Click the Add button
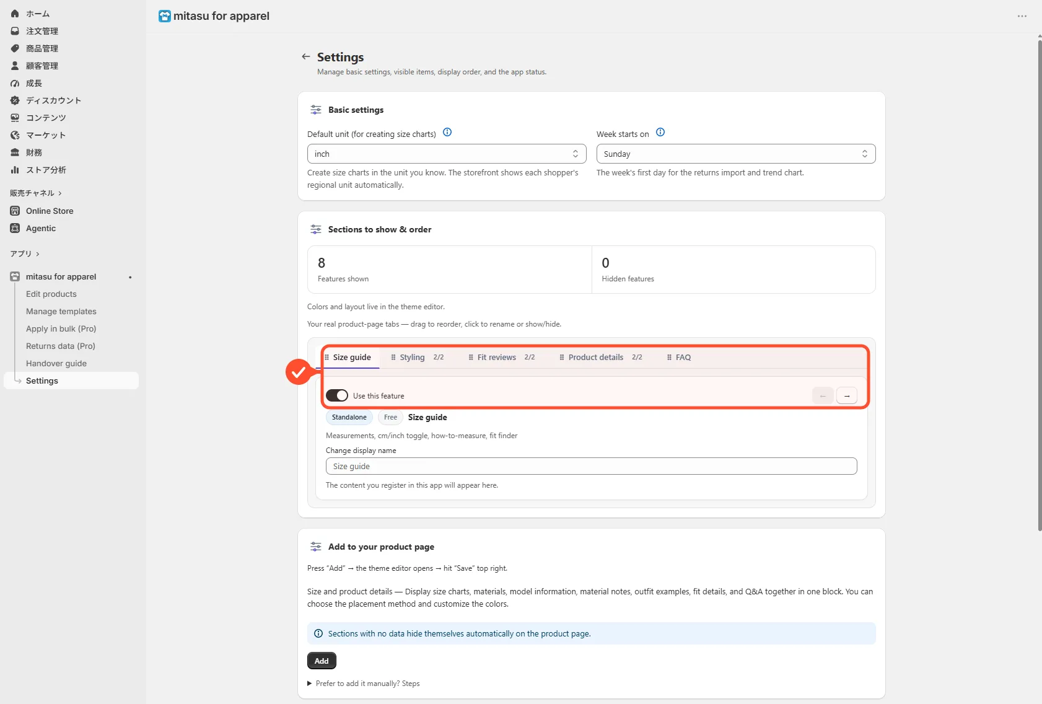Viewport: 1042px width, 704px height. [x=322, y=661]
